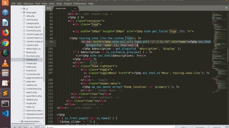This screenshot has width=229, height=128.
Task: Open comments.php in the sidebar
Action: click(x=34, y=31)
